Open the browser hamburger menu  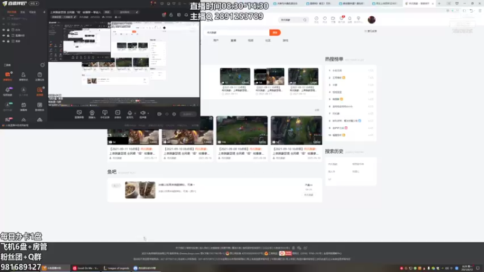[480, 10]
